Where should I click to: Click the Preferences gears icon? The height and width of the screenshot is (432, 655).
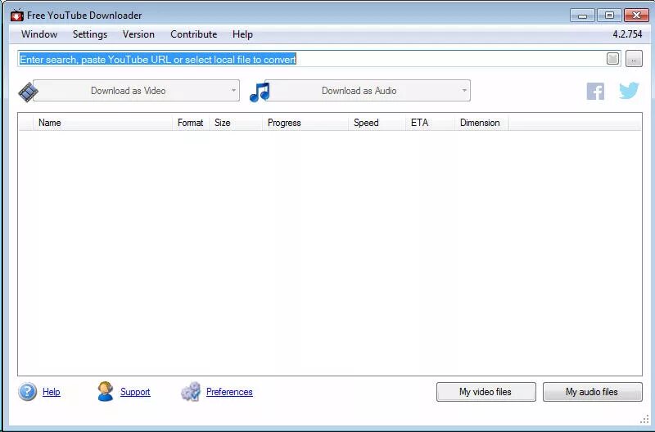pyautogui.click(x=191, y=392)
